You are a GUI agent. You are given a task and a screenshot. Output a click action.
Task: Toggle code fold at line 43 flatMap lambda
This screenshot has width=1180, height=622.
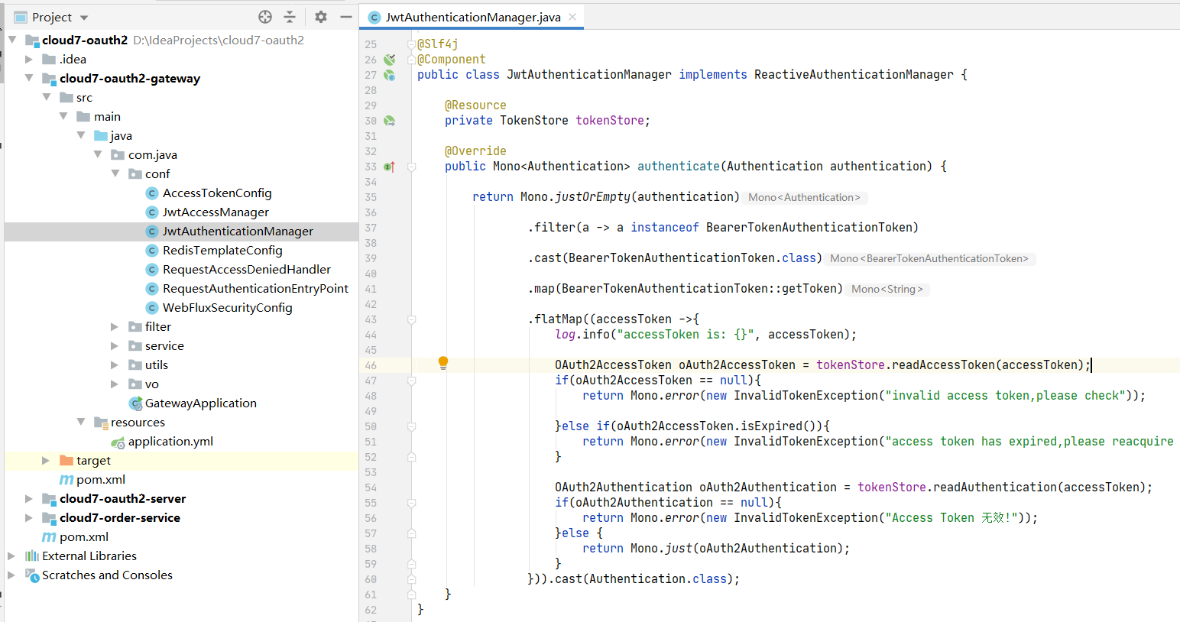411,319
